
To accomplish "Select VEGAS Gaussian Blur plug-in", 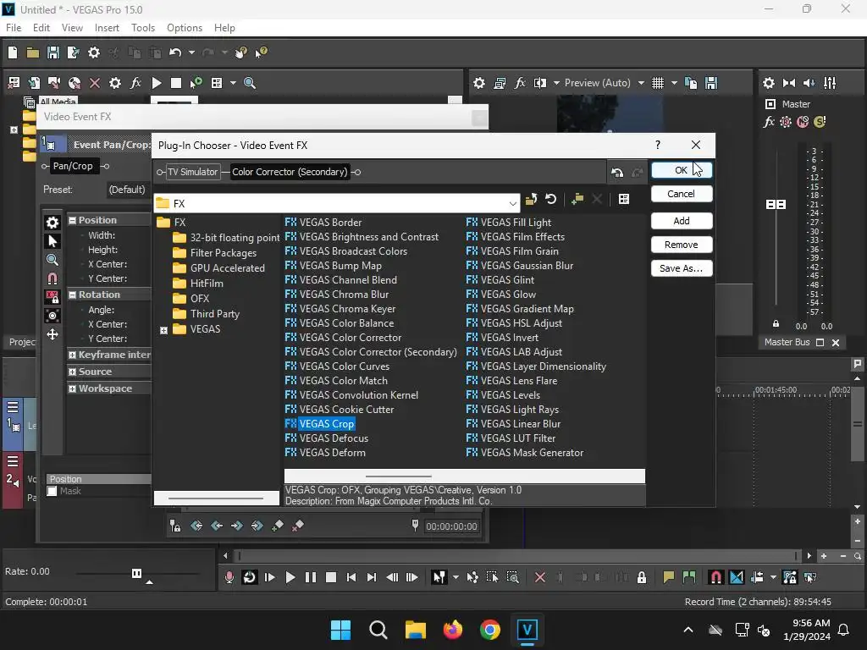I will tap(527, 266).
